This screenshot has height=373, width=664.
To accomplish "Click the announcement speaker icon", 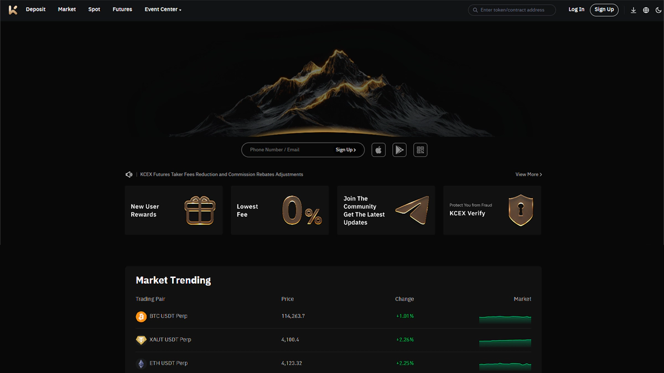I will 129,175.
